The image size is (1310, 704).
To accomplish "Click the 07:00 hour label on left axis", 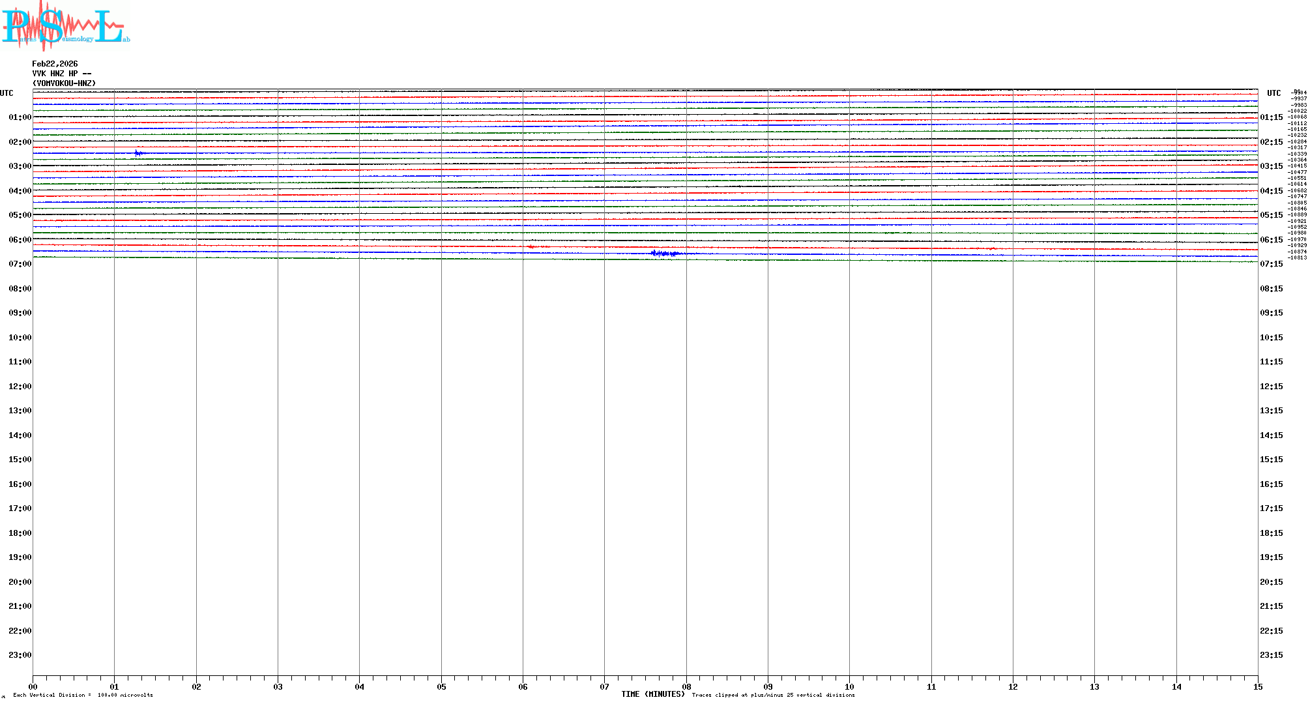I will pos(20,264).
